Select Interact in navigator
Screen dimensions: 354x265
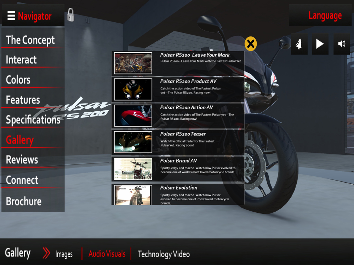33,60
